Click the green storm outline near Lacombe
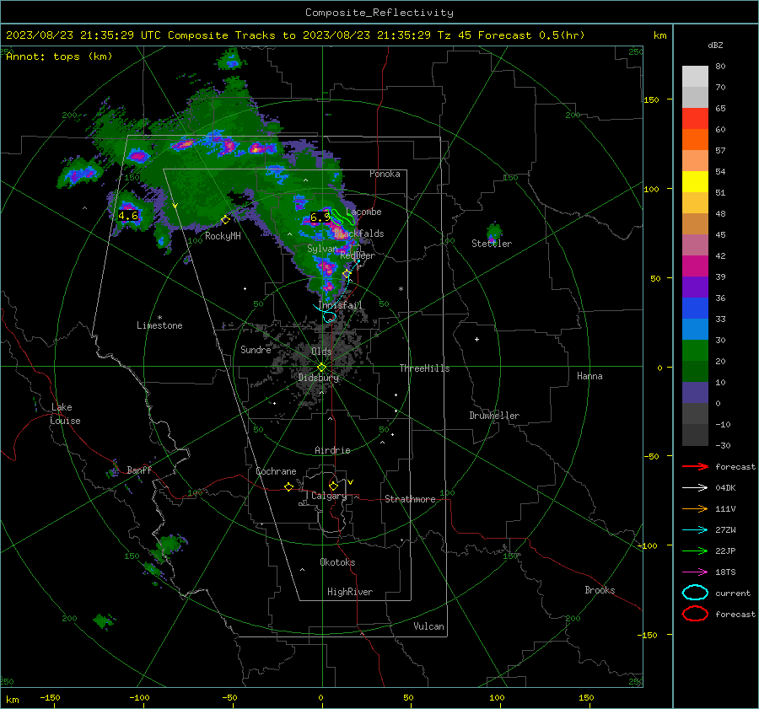 pyautogui.click(x=342, y=218)
